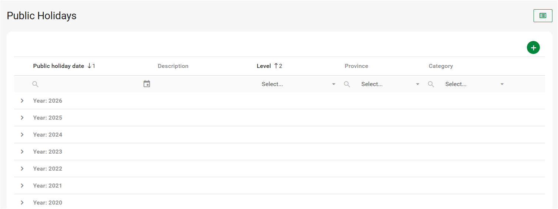Click the green add holiday plus button

533,48
